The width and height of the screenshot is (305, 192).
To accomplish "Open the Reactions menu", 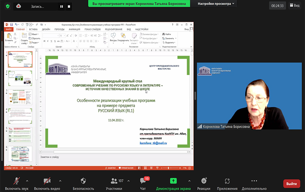I will click(x=204, y=181).
